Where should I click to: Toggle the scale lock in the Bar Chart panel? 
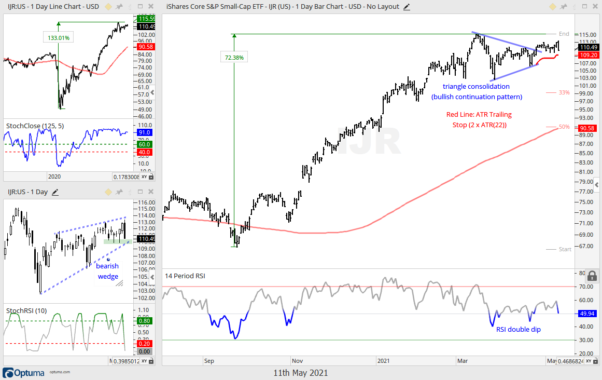click(595, 361)
